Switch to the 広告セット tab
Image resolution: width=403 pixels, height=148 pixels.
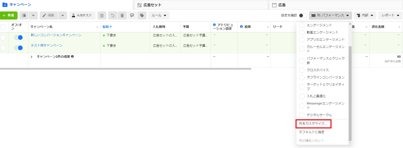click(201, 5)
